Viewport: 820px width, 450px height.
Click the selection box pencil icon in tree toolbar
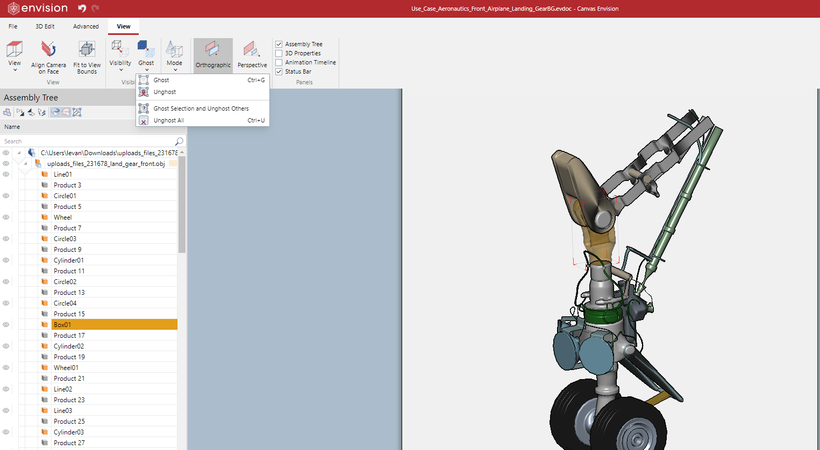tap(77, 112)
